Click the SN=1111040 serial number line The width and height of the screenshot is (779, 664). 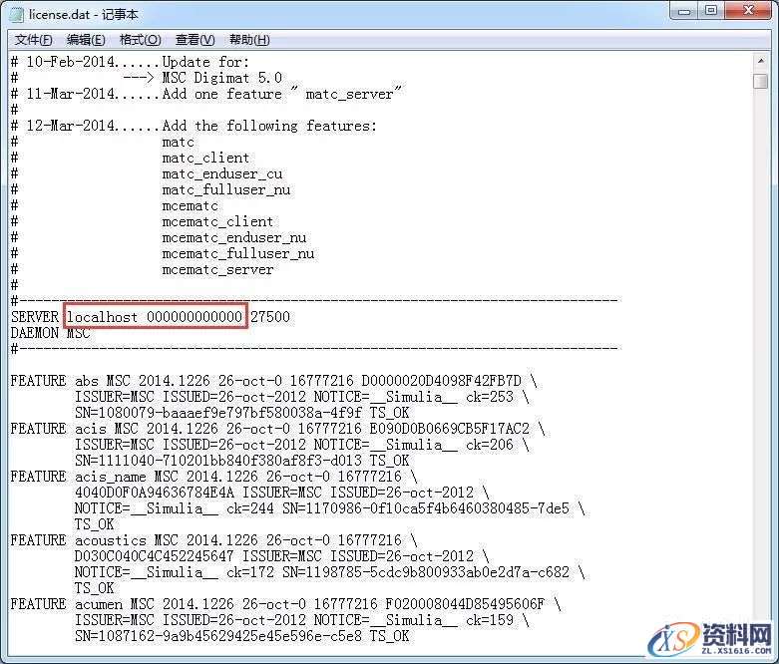coord(242,460)
